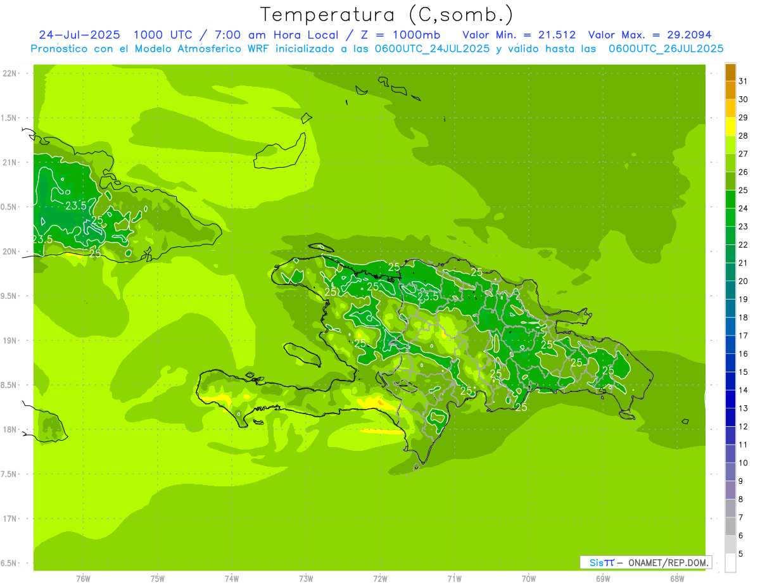Screen dimensions: 760x587
Task: Select the date '24-Jul-2025' in the header
Action: point(79,35)
